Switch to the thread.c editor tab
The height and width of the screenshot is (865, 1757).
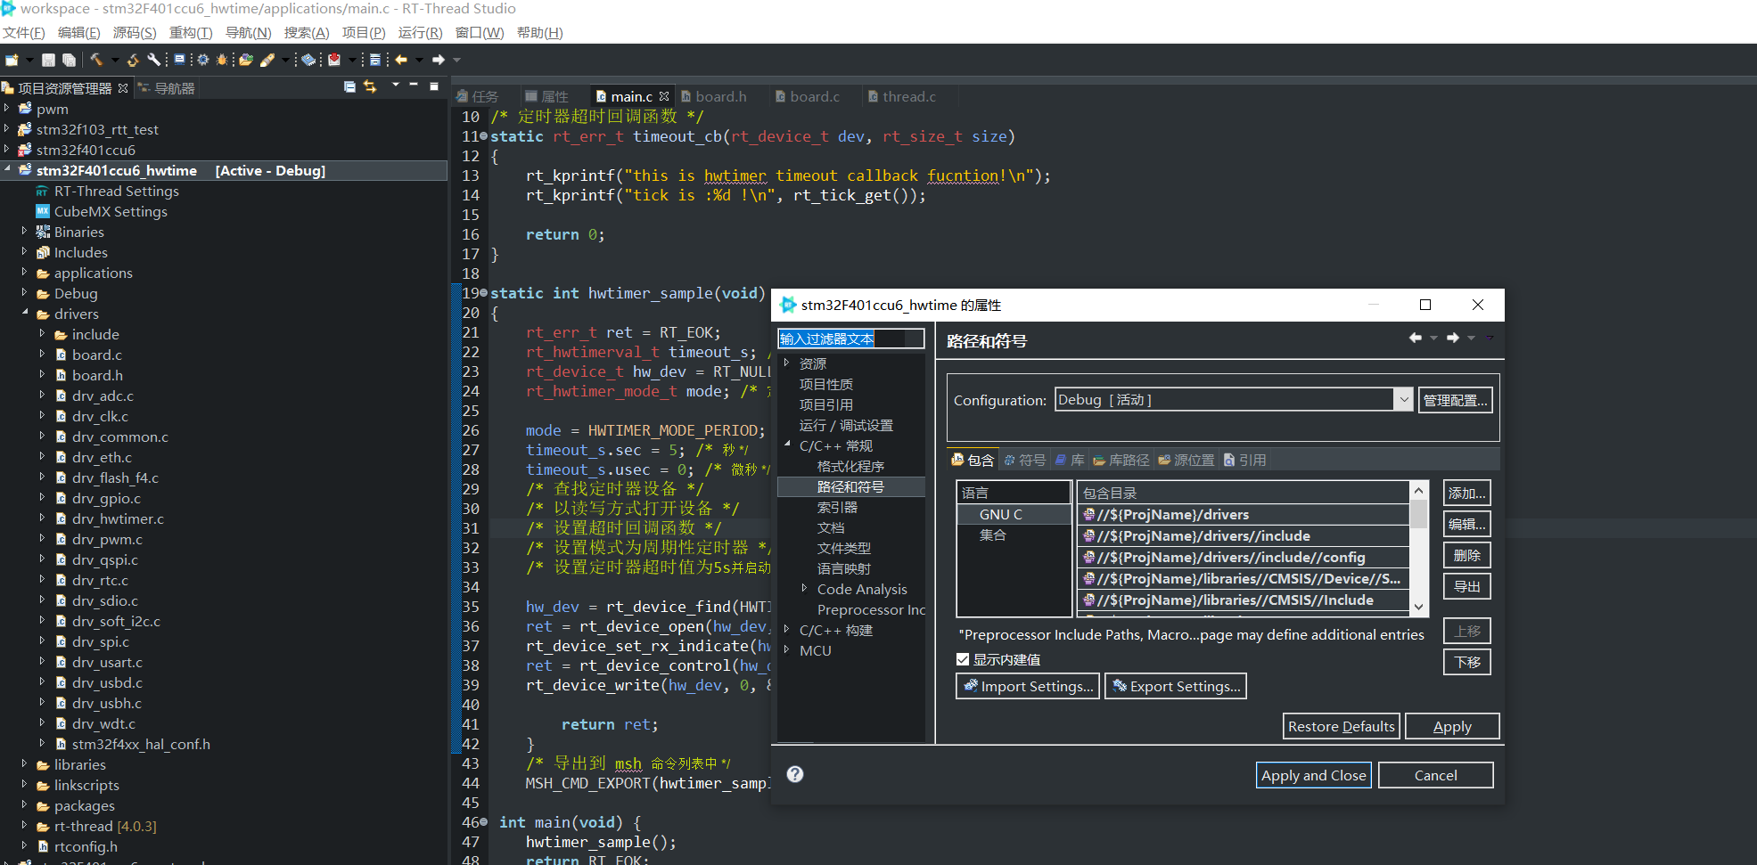(901, 96)
